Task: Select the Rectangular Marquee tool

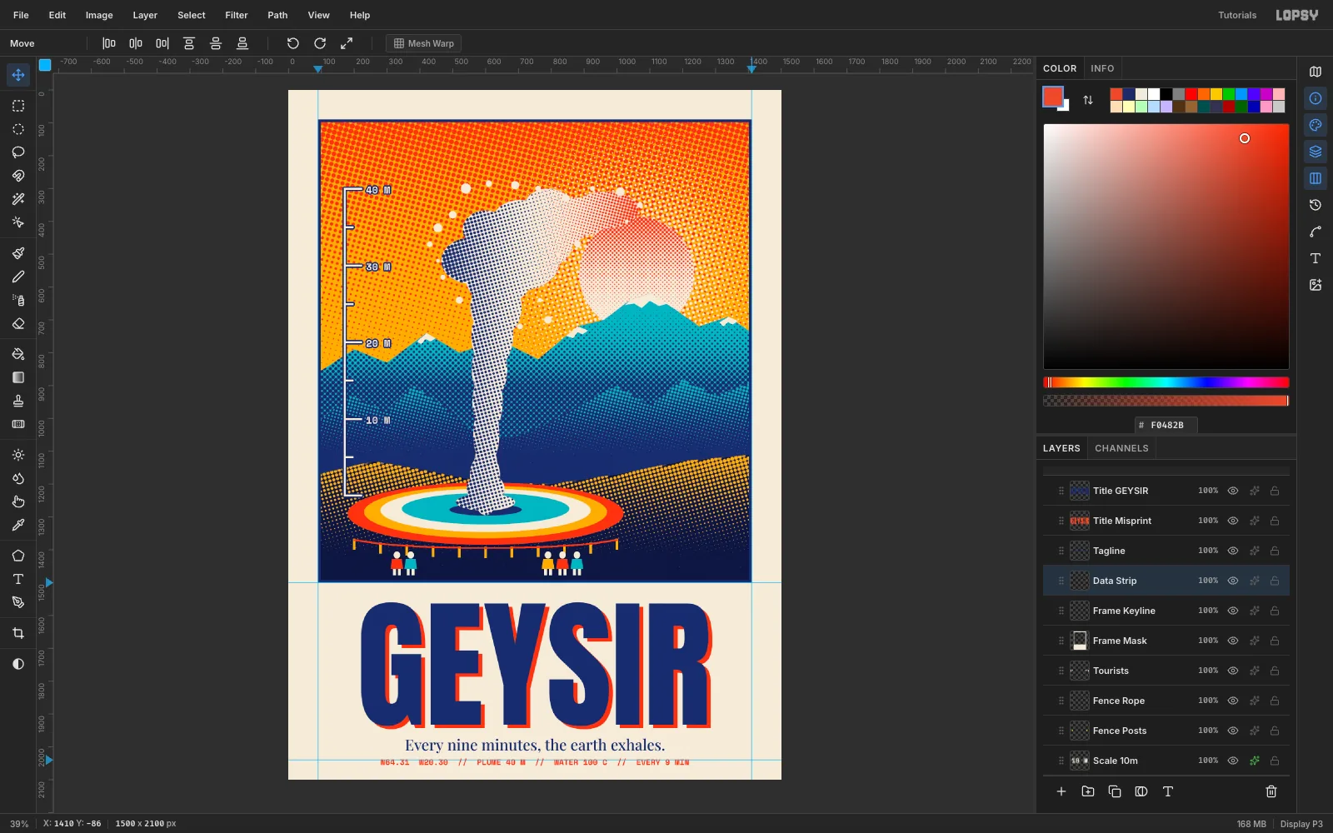Action: 18,106
